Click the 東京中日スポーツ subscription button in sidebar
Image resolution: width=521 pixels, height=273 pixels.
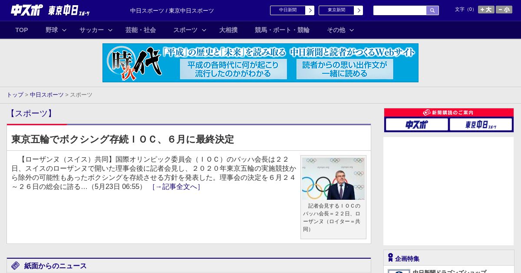[481, 125]
